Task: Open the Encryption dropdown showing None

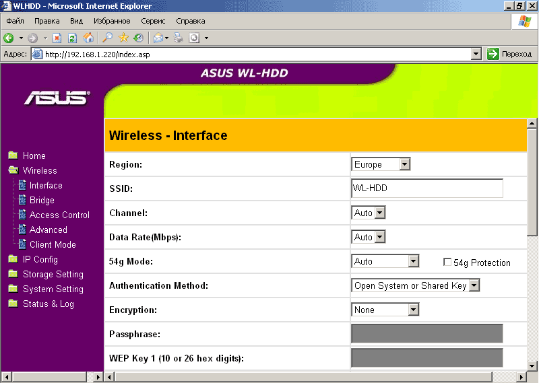Action: pos(385,310)
